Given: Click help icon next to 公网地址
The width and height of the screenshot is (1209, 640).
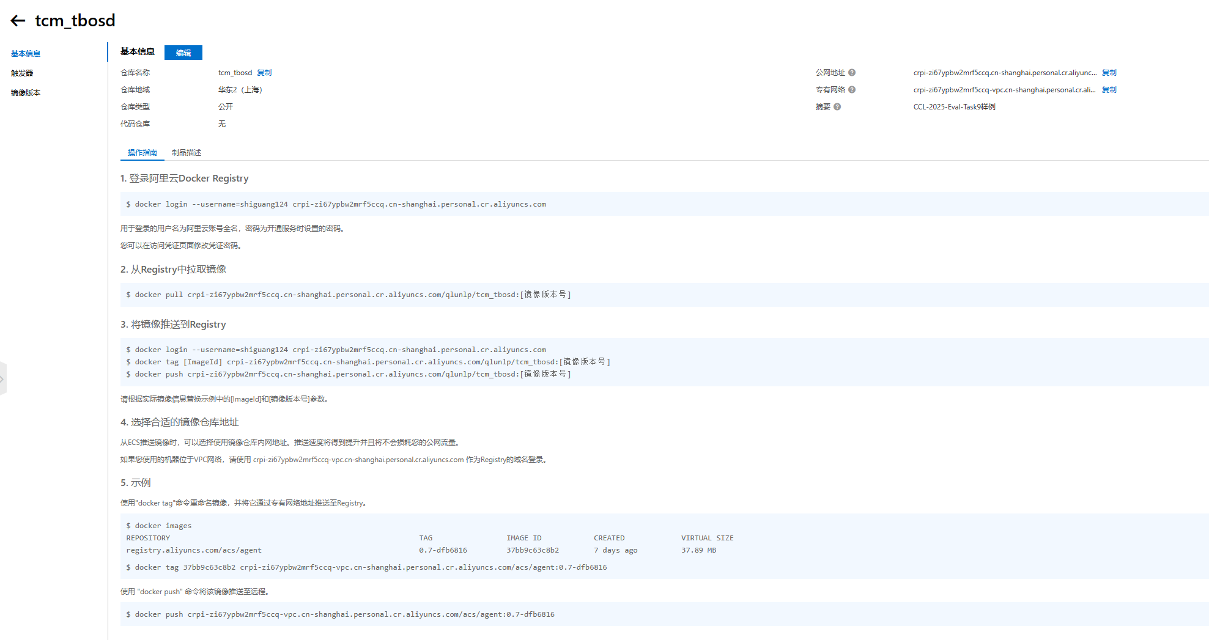Looking at the screenshot, I should pyautogui.click(x=852, y=73).
